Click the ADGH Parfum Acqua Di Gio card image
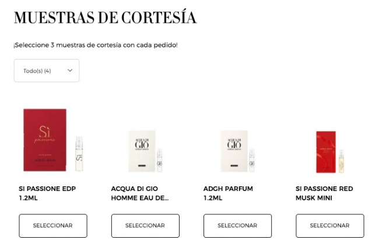 click(234, 151)
